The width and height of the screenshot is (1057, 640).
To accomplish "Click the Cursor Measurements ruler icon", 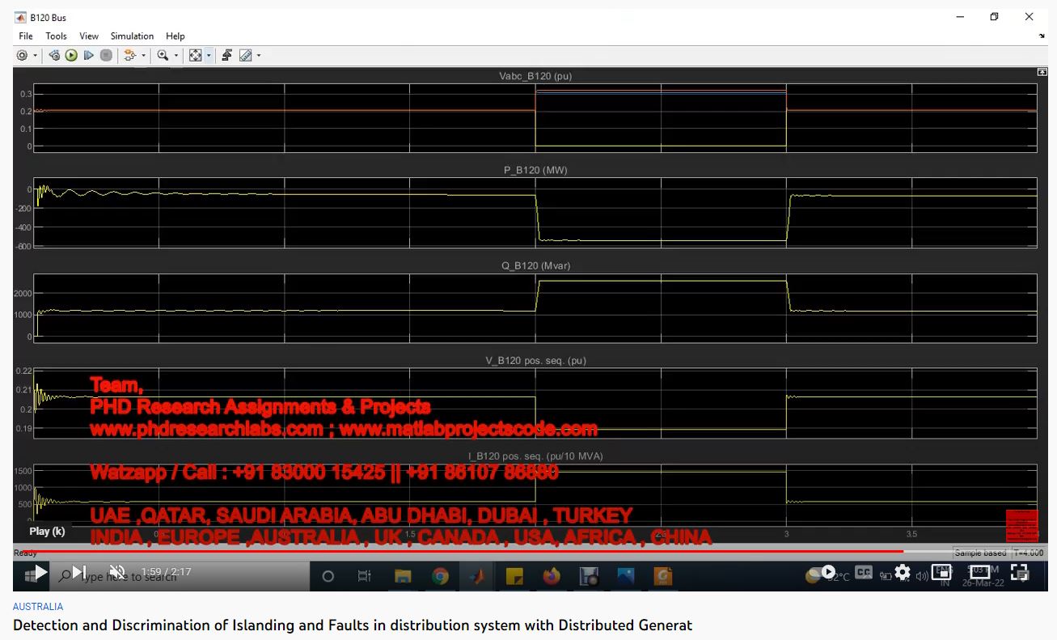I will pyautogui.click(x=245, y=56).
